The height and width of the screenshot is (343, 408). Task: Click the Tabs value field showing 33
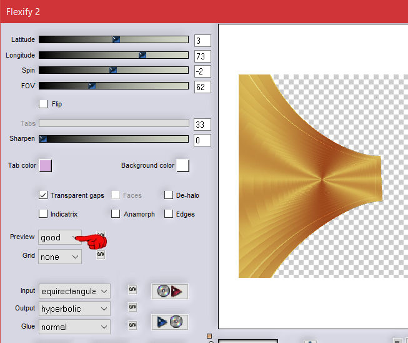tap(202, 125)
